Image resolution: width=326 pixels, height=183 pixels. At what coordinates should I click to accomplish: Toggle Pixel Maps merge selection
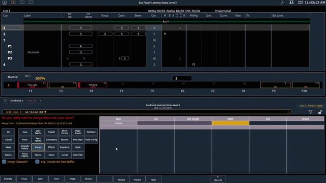click(x=78, y=140)
